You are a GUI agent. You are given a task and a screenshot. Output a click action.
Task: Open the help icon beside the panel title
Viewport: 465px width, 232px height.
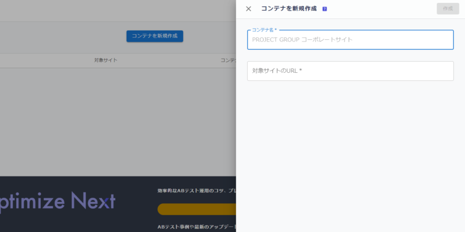coord(325,9)
